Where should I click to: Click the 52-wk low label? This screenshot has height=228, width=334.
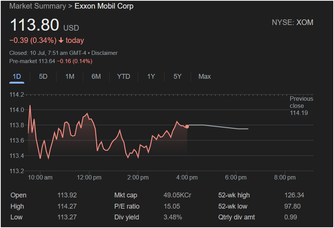coord(232,206)
